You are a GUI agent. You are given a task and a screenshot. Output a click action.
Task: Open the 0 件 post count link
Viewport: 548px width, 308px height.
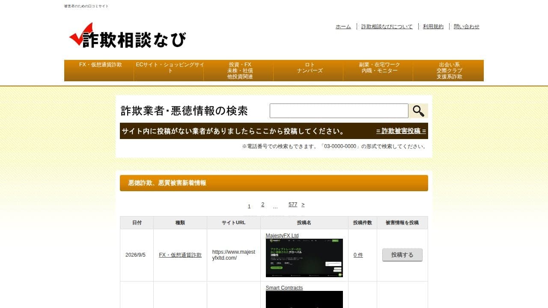(x=358, y=255)
